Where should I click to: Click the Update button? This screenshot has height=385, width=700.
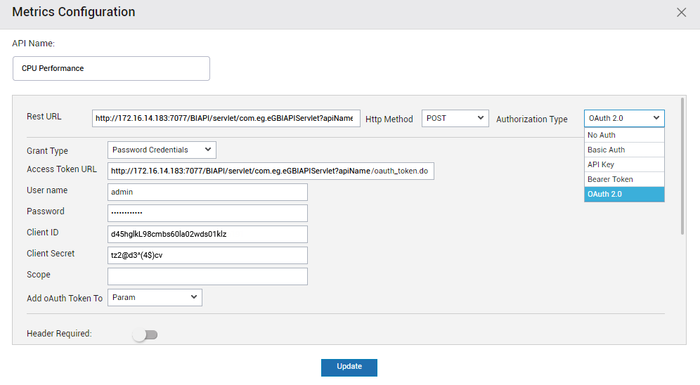coord(349,367)
